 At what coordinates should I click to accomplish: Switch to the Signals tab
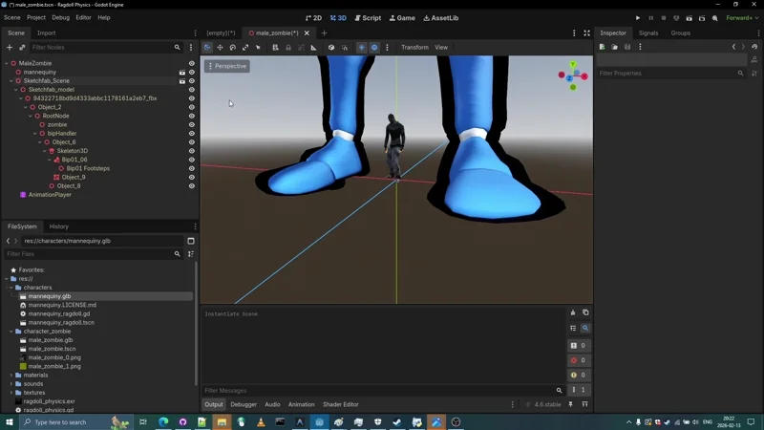click(x=648, y=32)
